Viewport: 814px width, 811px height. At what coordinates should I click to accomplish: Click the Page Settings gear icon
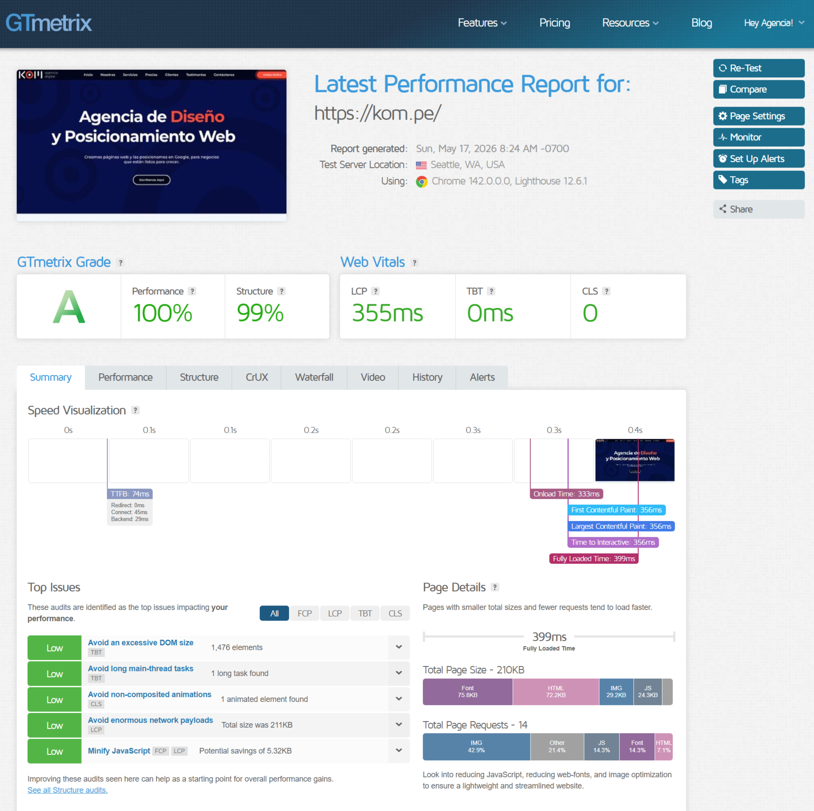(723, 116)
